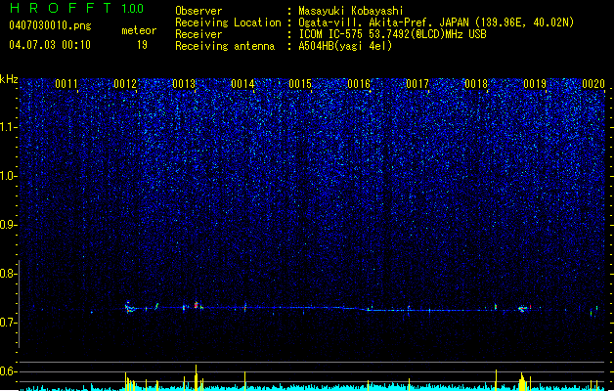Click the 0015 time marker
Screen dimensions: 615x391
click(x=300, y=84)
